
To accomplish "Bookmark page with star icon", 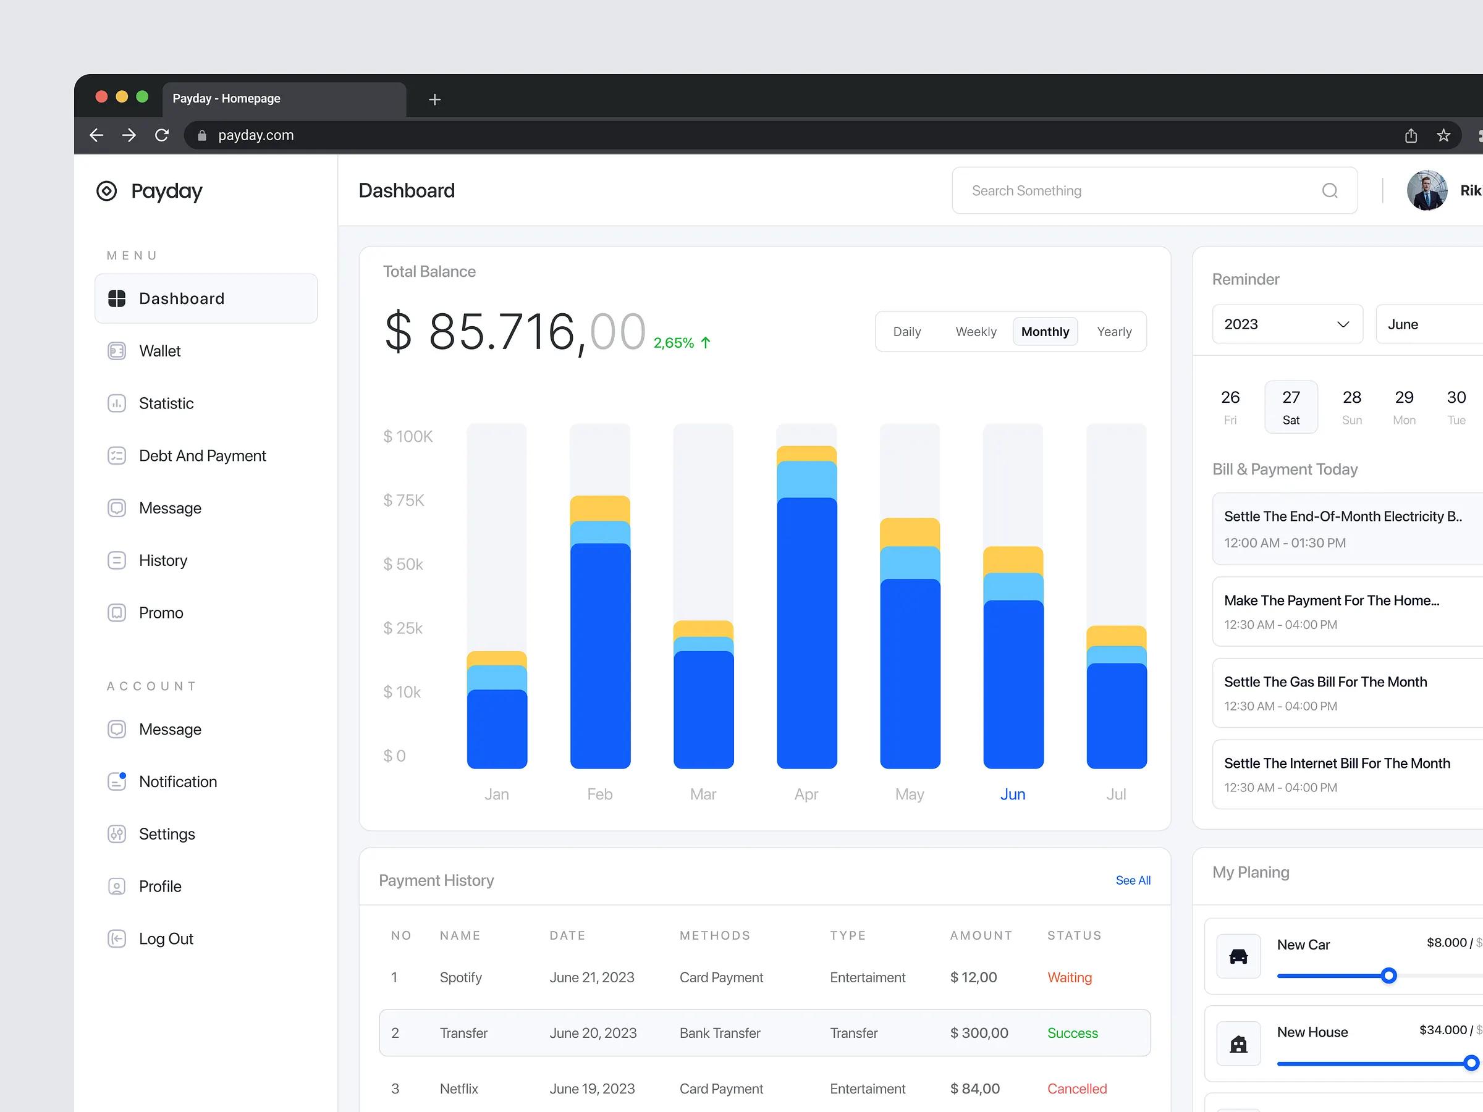I will [x=1443, y=135].
